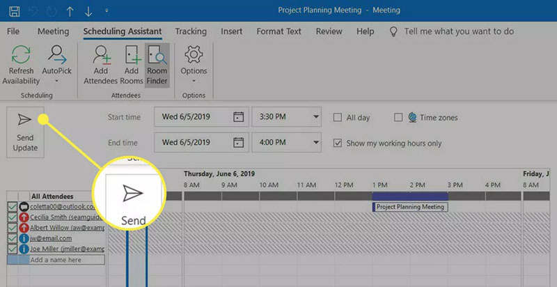The width and height of the screenshot is (557, 287).
Task: Open the Start time calendar picker
Action: coord(238,117)
